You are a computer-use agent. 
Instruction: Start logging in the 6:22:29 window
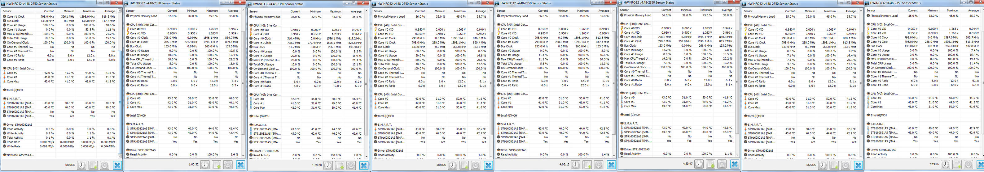coord(834,165)
